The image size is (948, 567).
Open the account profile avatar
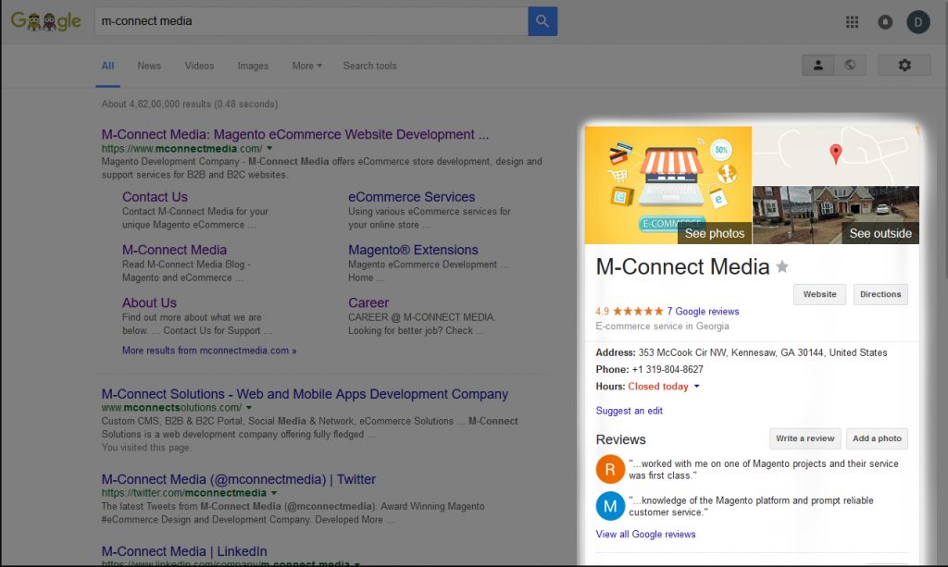coord(917,21)
